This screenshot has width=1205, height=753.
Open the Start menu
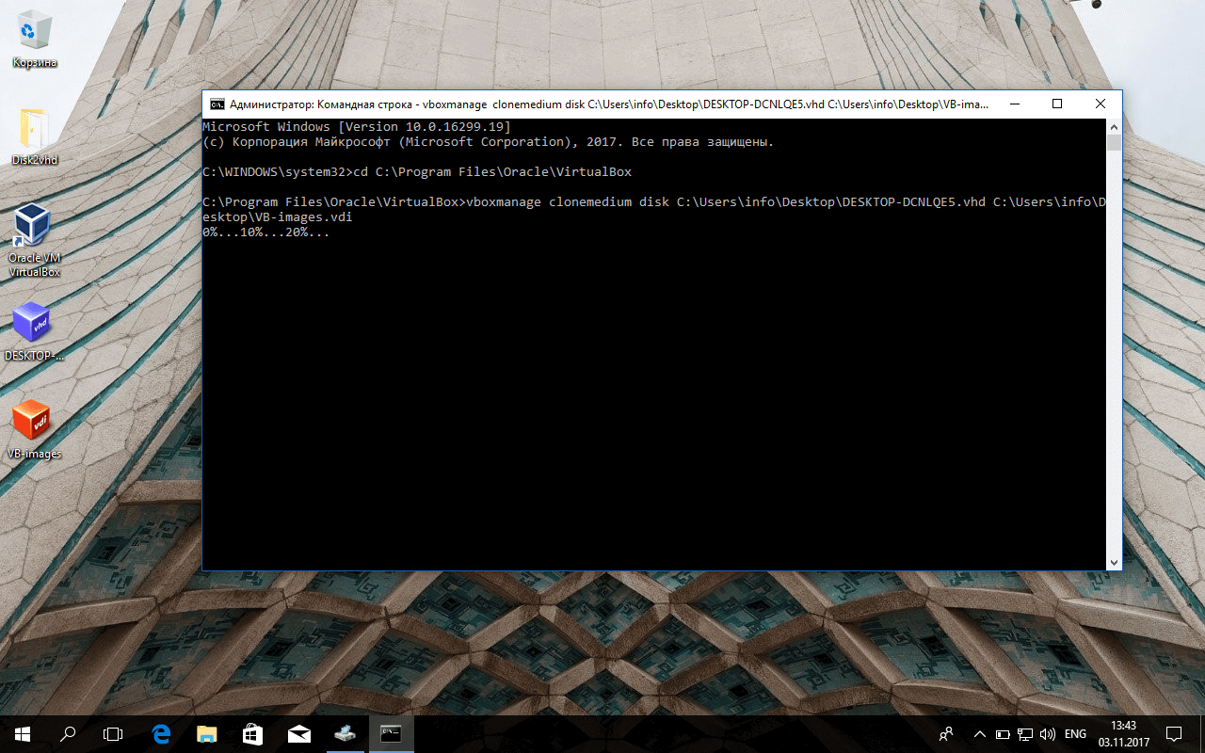(x=20, y=734)
